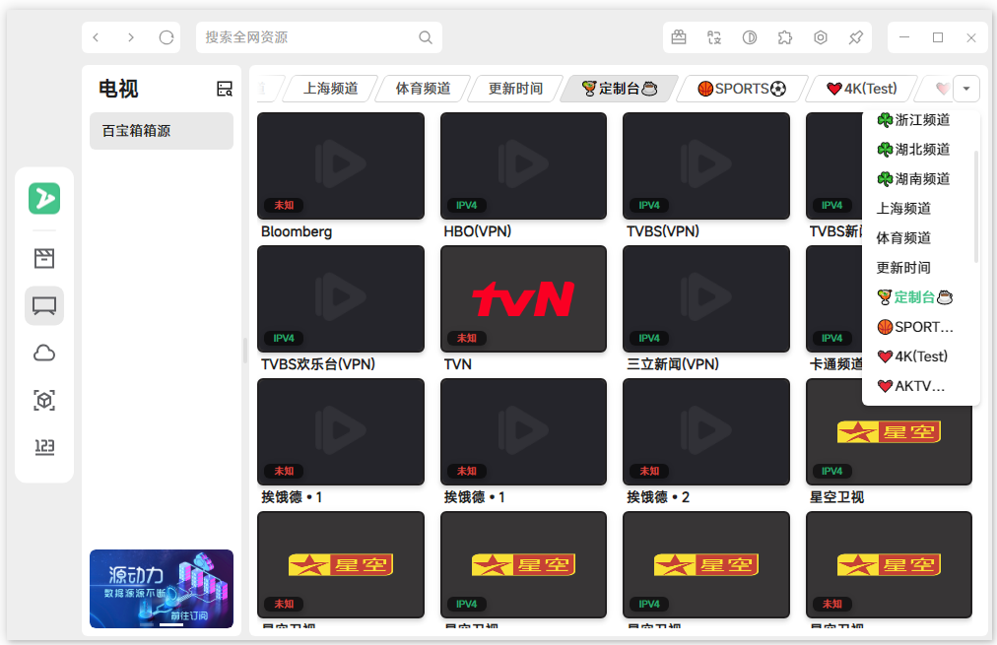
Task: Play the TVBS欢乐台(VPN) channel thumbnail
Action: tap(341, 298)
